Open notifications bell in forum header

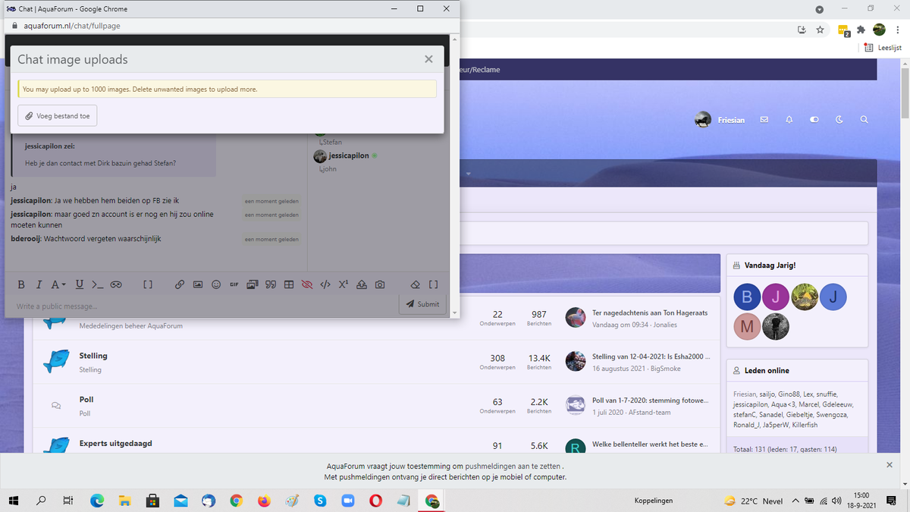click(x=789, y=120)
